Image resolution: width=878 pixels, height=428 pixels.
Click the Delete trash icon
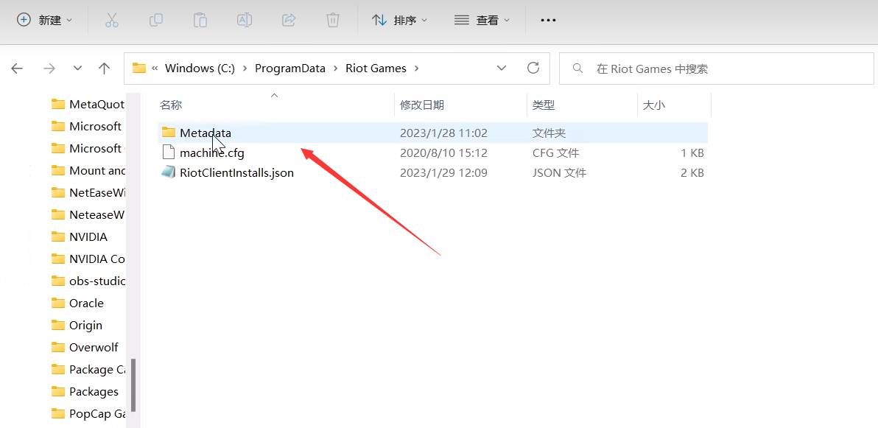(333, 20)
